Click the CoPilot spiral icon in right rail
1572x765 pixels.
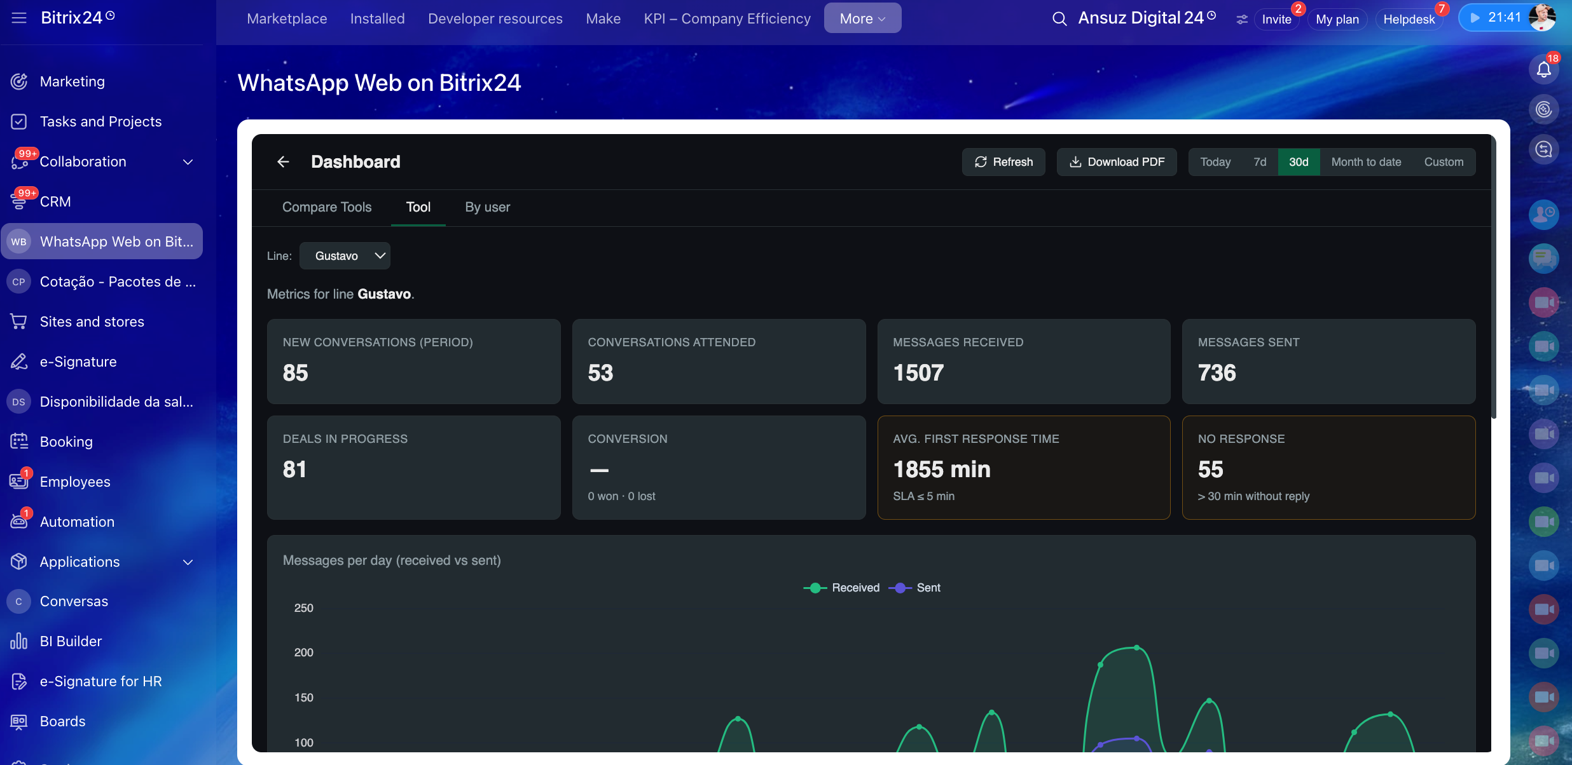(x=1544, y=109)
